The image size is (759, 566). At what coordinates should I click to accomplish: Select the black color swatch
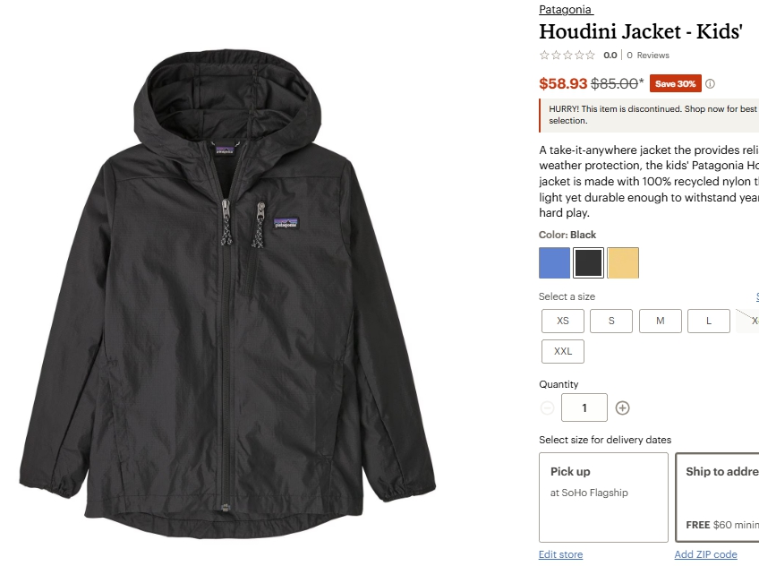tap(588, 263)
